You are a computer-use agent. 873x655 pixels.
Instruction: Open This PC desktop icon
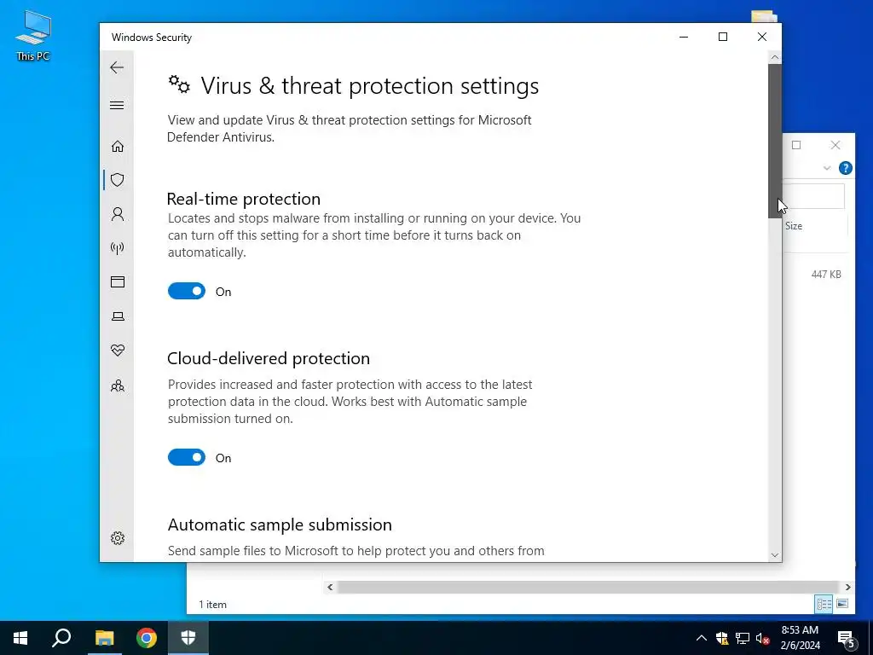[x=33, y=36]
